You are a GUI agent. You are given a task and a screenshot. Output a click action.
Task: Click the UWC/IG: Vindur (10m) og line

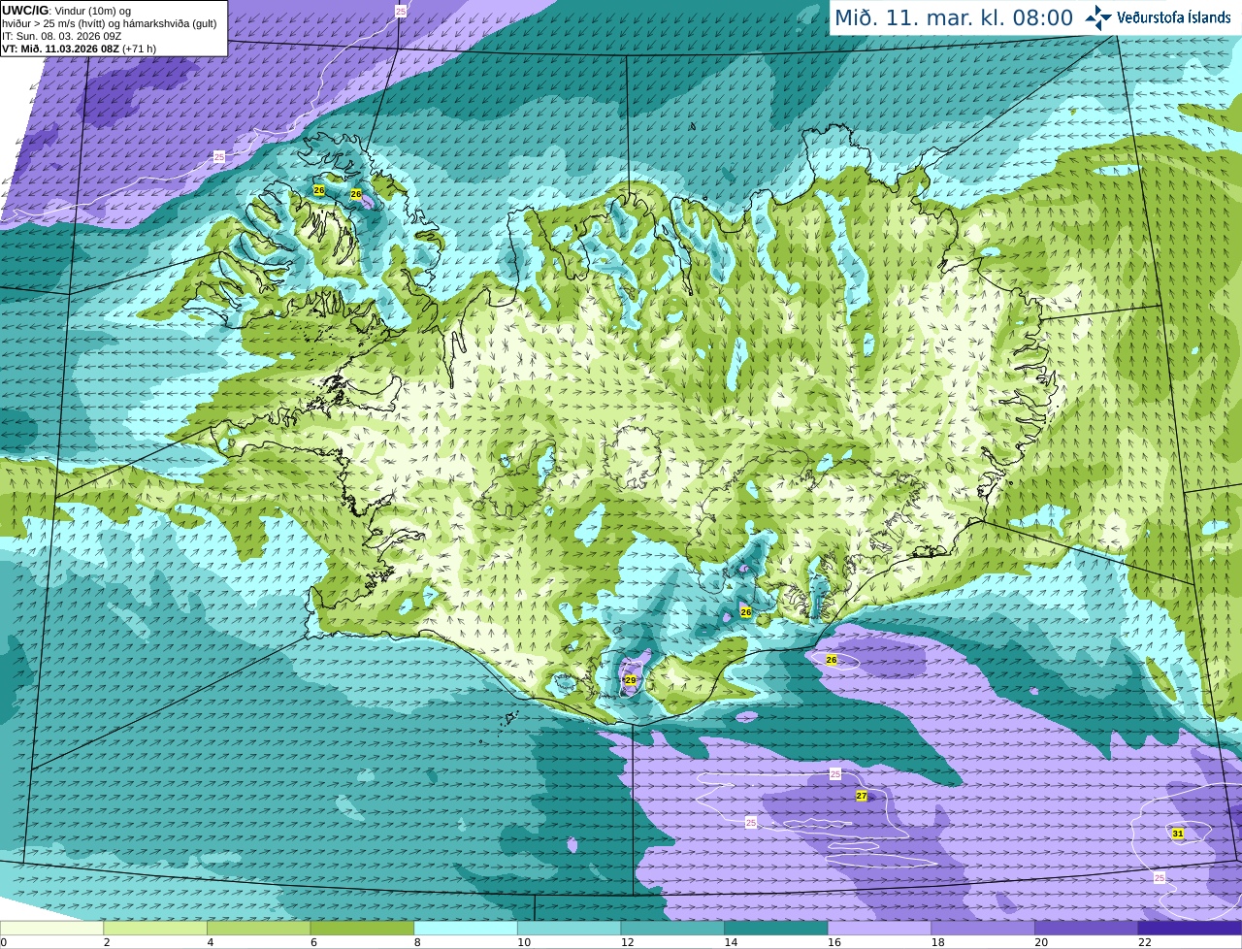coord(67,10)
